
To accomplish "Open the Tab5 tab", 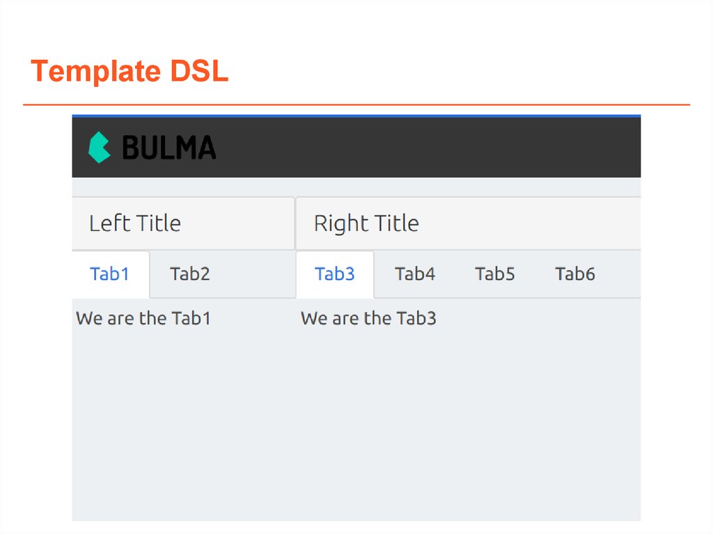I will click(x=495, y=274).
